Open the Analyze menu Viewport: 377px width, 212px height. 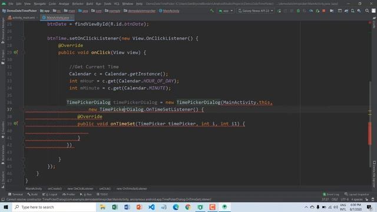pyautogui.click(x=64, y=4)
